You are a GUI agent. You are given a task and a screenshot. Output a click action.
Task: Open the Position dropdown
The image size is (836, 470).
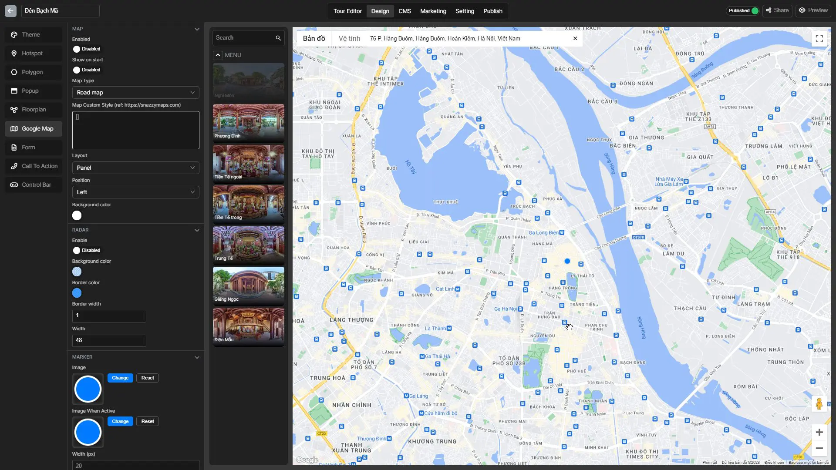click(x=135, y=192)
